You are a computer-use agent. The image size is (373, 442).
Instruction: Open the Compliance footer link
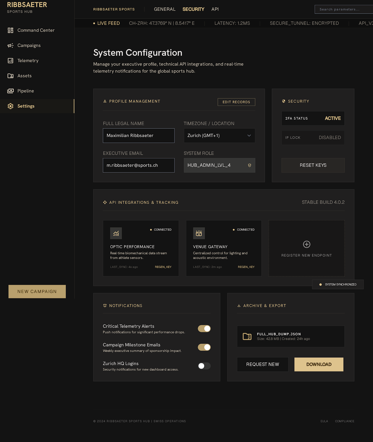tap(345, 421)
